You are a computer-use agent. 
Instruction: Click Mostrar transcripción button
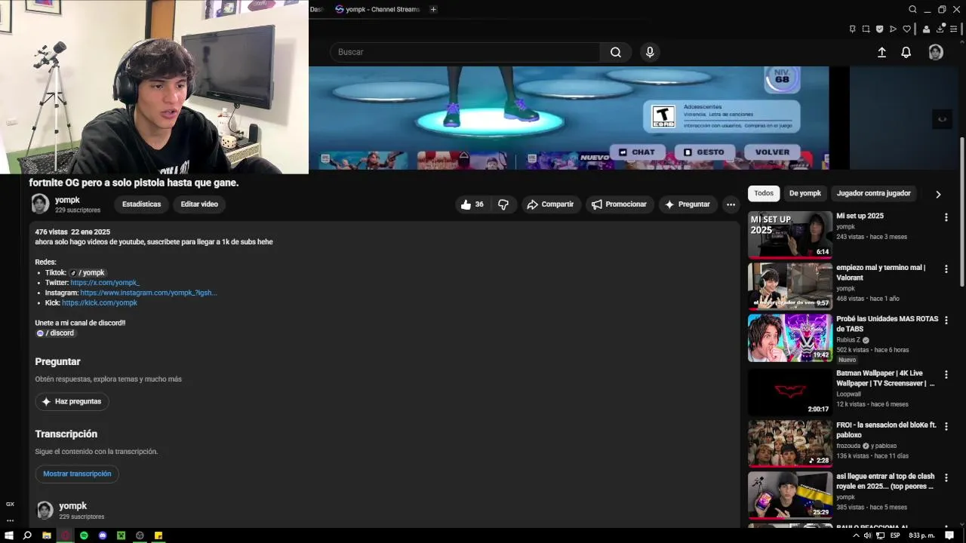pos(77,474)
